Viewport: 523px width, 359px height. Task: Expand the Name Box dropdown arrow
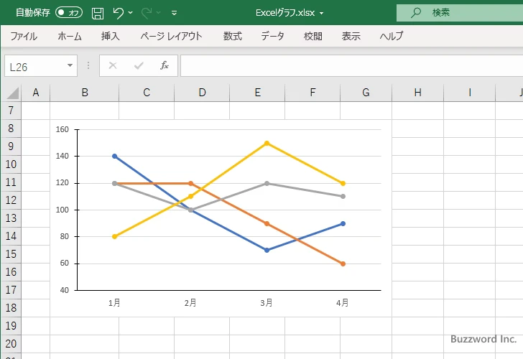coord(70,65)
